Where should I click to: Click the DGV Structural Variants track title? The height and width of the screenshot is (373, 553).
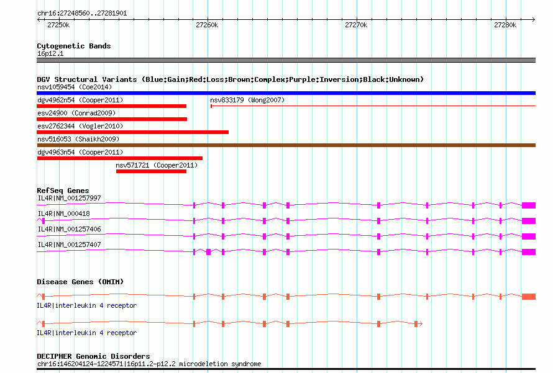click(230, 79)
